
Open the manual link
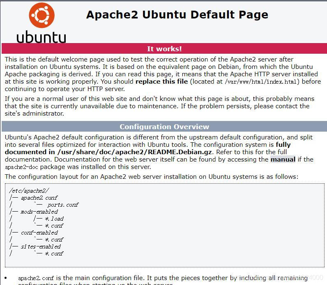[283, 160]
